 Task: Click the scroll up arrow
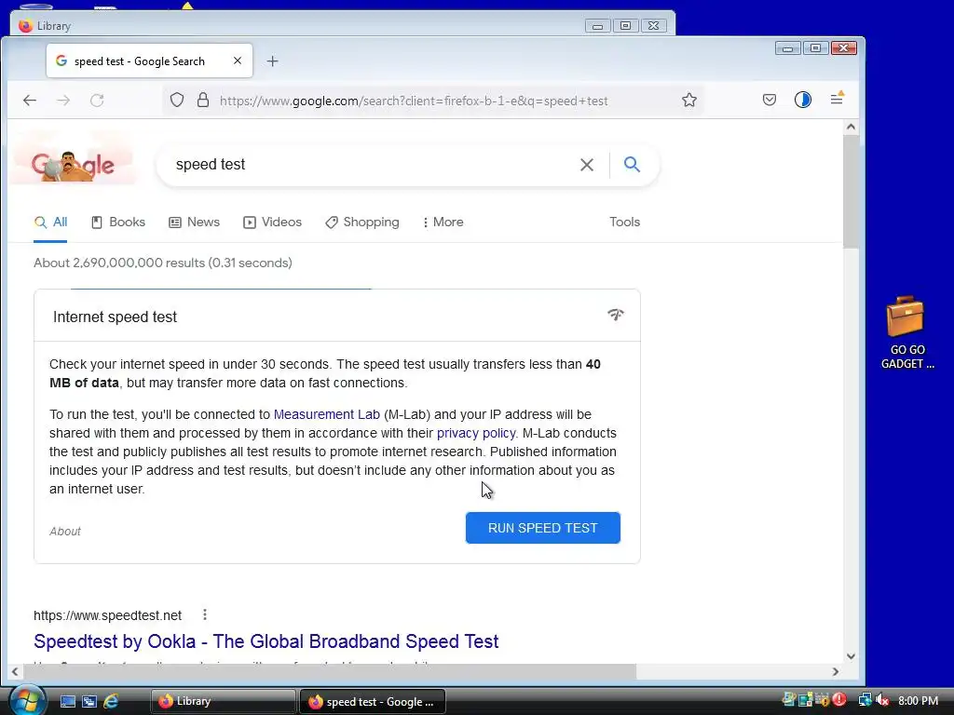pyautogui.click(x=851, y=127)
